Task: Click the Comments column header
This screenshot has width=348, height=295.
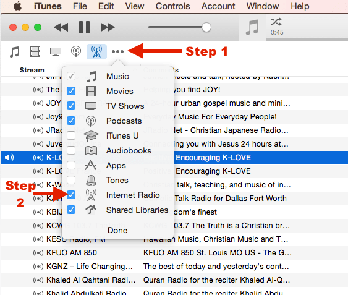Action: tap(161, 70)
